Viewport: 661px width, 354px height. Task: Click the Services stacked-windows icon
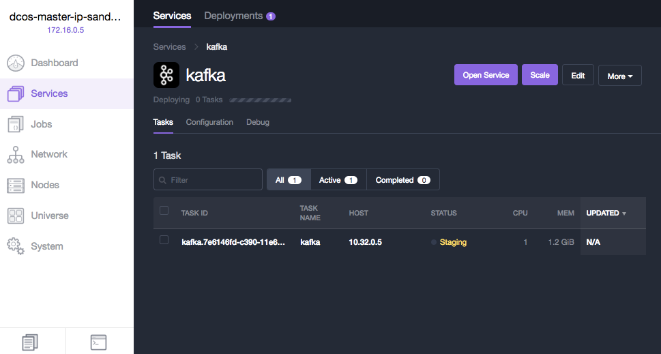pos(16,93)
